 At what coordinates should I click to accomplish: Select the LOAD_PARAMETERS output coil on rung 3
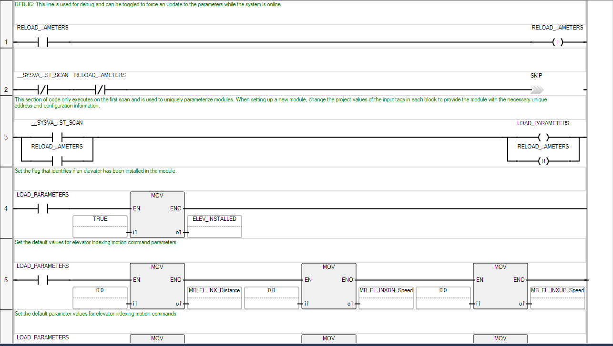(x=543, y=138)
